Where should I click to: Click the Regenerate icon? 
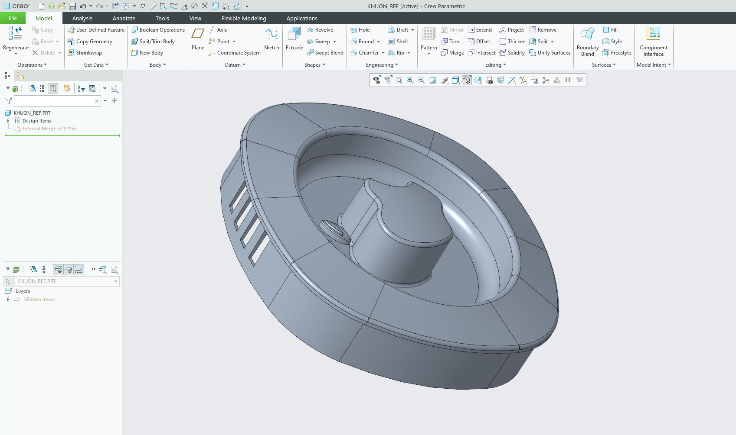click(16, 34)
